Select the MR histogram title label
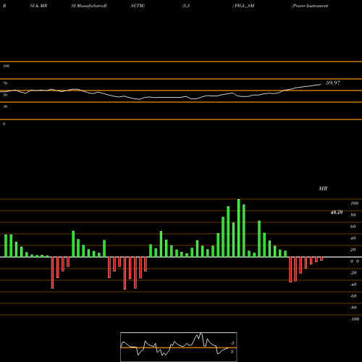Image resolution: width=362 pixels, height=362 pixels. [x=323, y=188]
